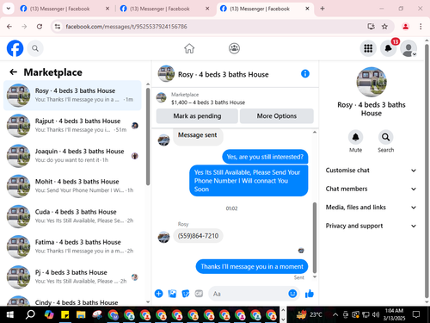
Task: Open the Windows notification center icon
Action: coord(416,314)
